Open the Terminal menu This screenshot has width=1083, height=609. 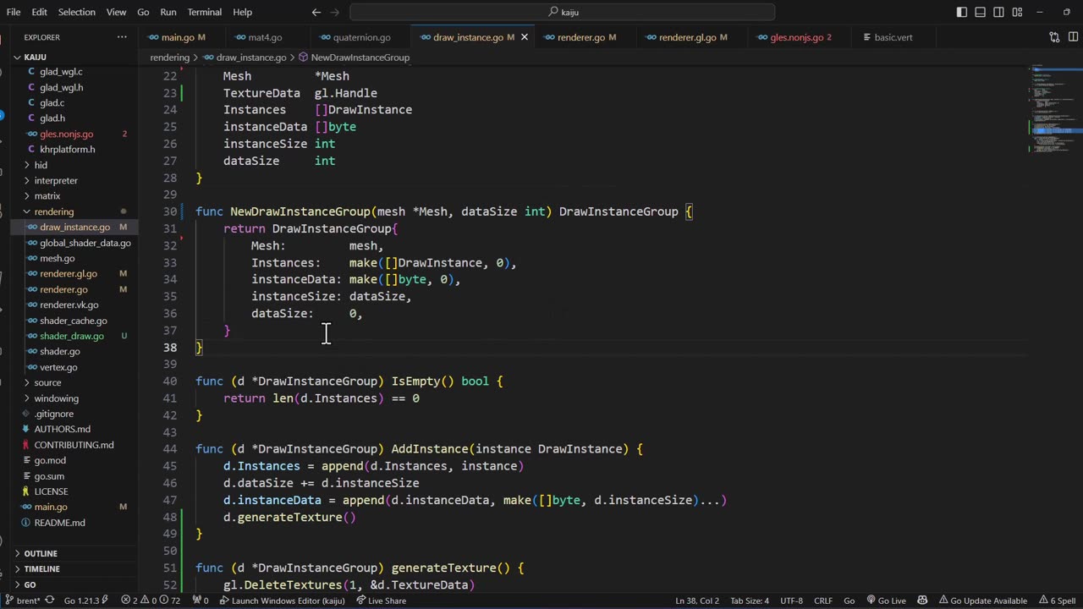coord(204,12)
